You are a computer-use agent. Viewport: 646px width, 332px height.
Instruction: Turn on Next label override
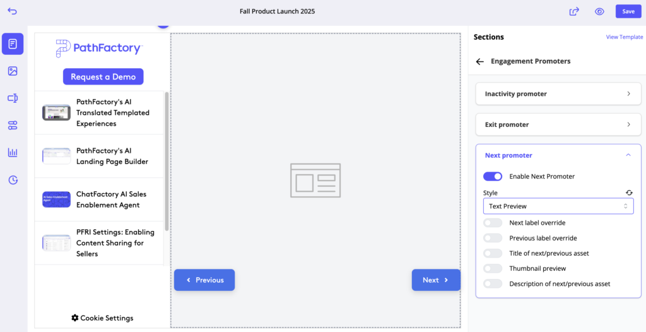tap(493, 223)
